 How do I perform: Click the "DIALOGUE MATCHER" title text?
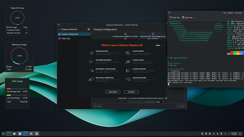tap(139, 78)
